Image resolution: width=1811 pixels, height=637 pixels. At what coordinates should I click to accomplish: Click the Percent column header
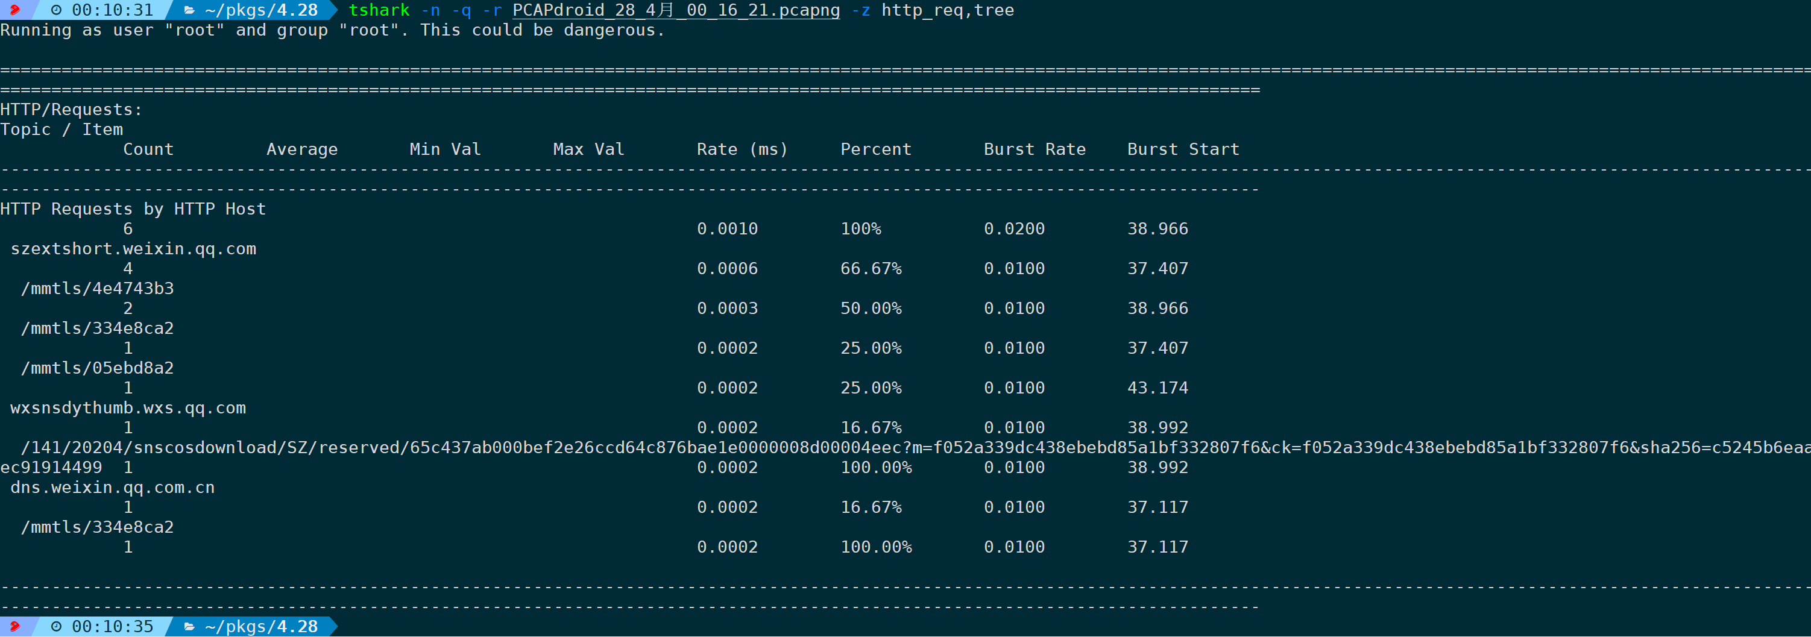click(x=875, y=149)
